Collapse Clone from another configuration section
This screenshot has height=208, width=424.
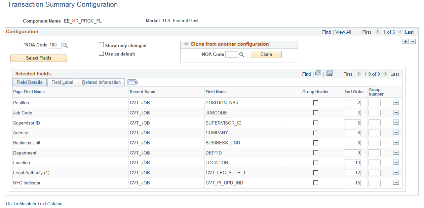[x=187, y=44]
